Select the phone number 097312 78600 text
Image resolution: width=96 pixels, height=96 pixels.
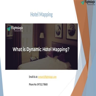(42, 85)
